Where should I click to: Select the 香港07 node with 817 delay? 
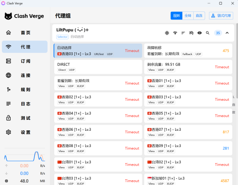coord(188,132)
